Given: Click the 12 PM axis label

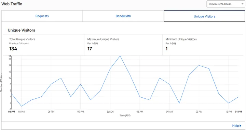Looking at the screenshot, I should (229, 112).
